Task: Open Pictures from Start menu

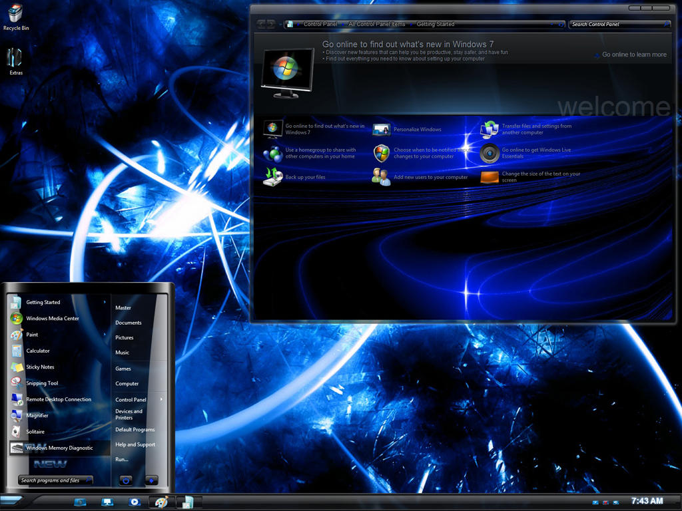Action: 125,337
